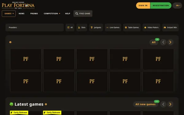The width and height of the screenshot is (184, 115).
Task: Filter by Jackpots category
Action: (96, 28)
